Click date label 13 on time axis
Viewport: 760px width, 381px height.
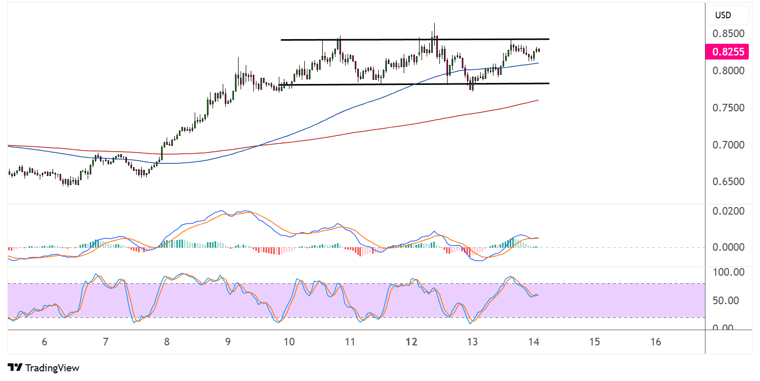point(473,342)
